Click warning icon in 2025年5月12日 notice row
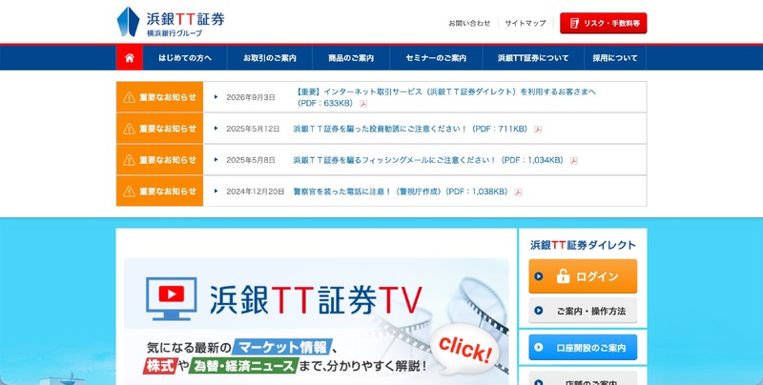 point(129,129)
